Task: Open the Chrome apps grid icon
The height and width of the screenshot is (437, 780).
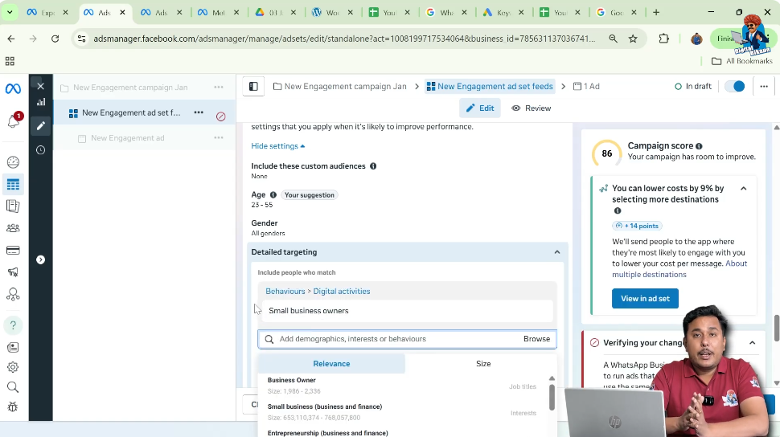Action: pos(10,61)
